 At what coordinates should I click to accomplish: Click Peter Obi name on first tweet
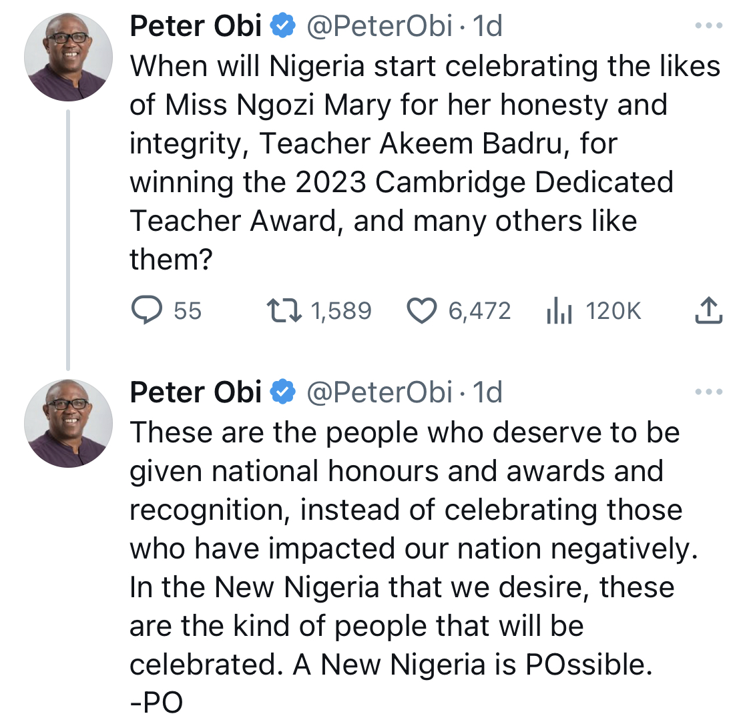(196, 26)
